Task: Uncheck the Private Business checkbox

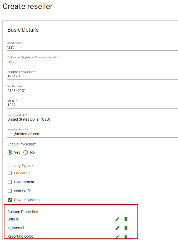Action: tap(10, 200)
